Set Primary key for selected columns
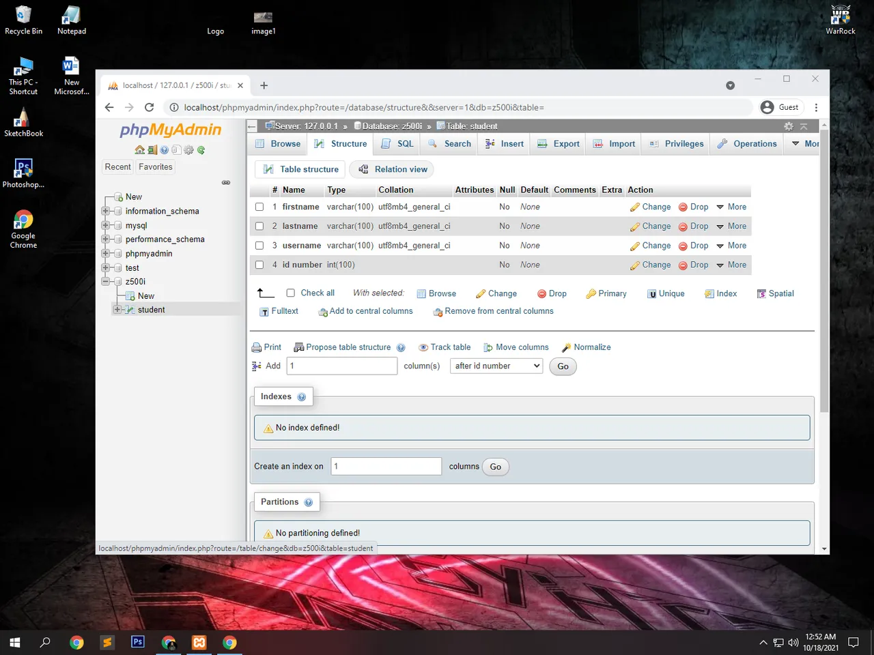Viewport: 874px width, 655px height. tap(606, 293)
